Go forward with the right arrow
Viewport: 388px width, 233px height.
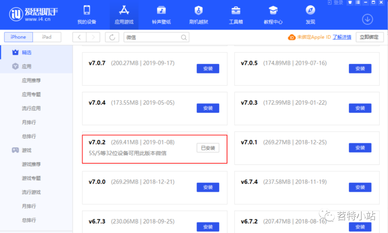pyautogui.click(x=93, y=37)
